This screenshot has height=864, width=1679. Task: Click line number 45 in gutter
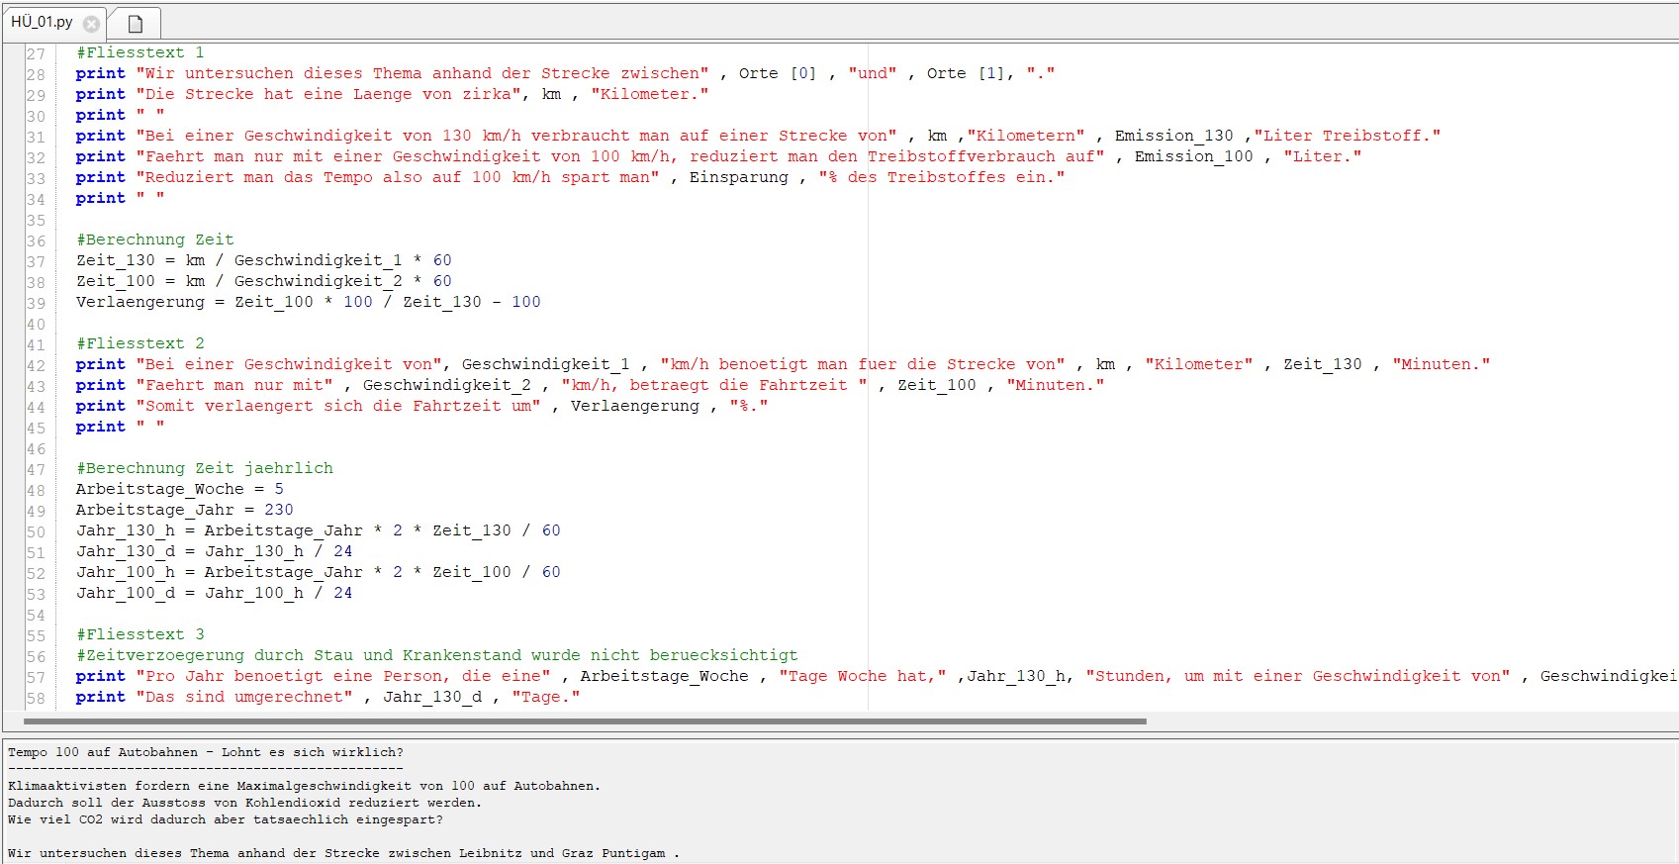coord(36,428)
